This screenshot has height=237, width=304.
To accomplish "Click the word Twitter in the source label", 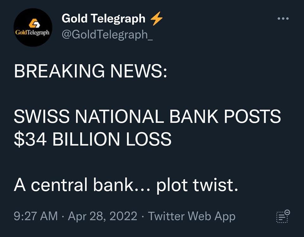I will pyautogui.click(x=167, y=216).
